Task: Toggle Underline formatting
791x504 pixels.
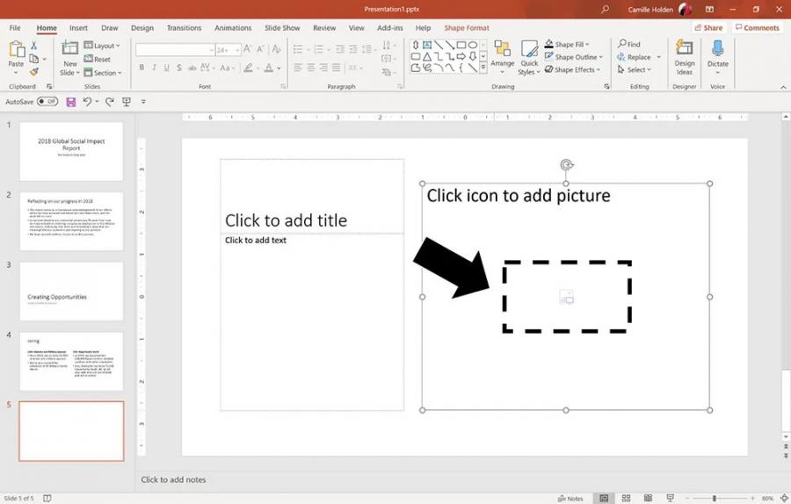Action: pyautogui.click(x=166, y=67)
